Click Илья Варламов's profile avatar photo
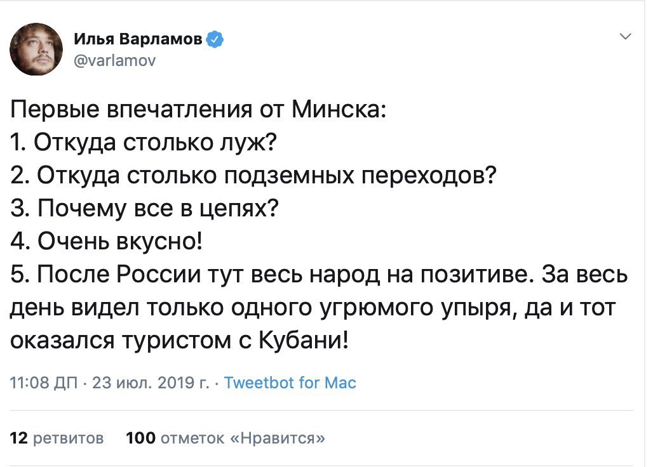The image size is (653, 467). 37,49
